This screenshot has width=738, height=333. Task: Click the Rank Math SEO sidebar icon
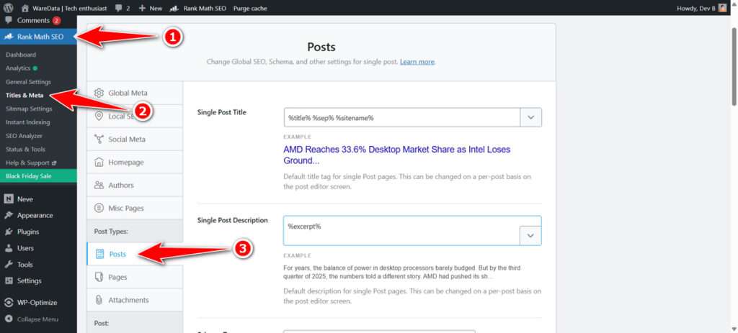[x=9, y=37]
